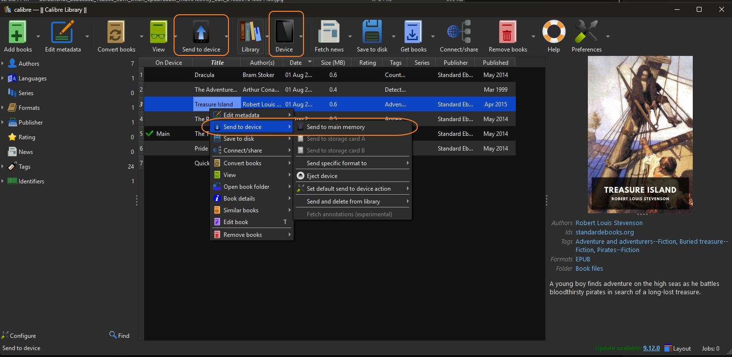Open Edit metadata context menu entry
Screen dimensions: 732x357
click(252, 115)
